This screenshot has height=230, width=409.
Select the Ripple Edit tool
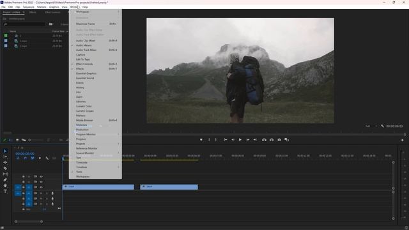[5, 162]
